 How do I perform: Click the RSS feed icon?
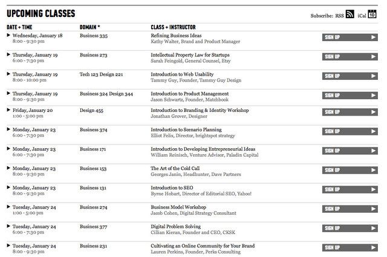click(x=350, y=15)
